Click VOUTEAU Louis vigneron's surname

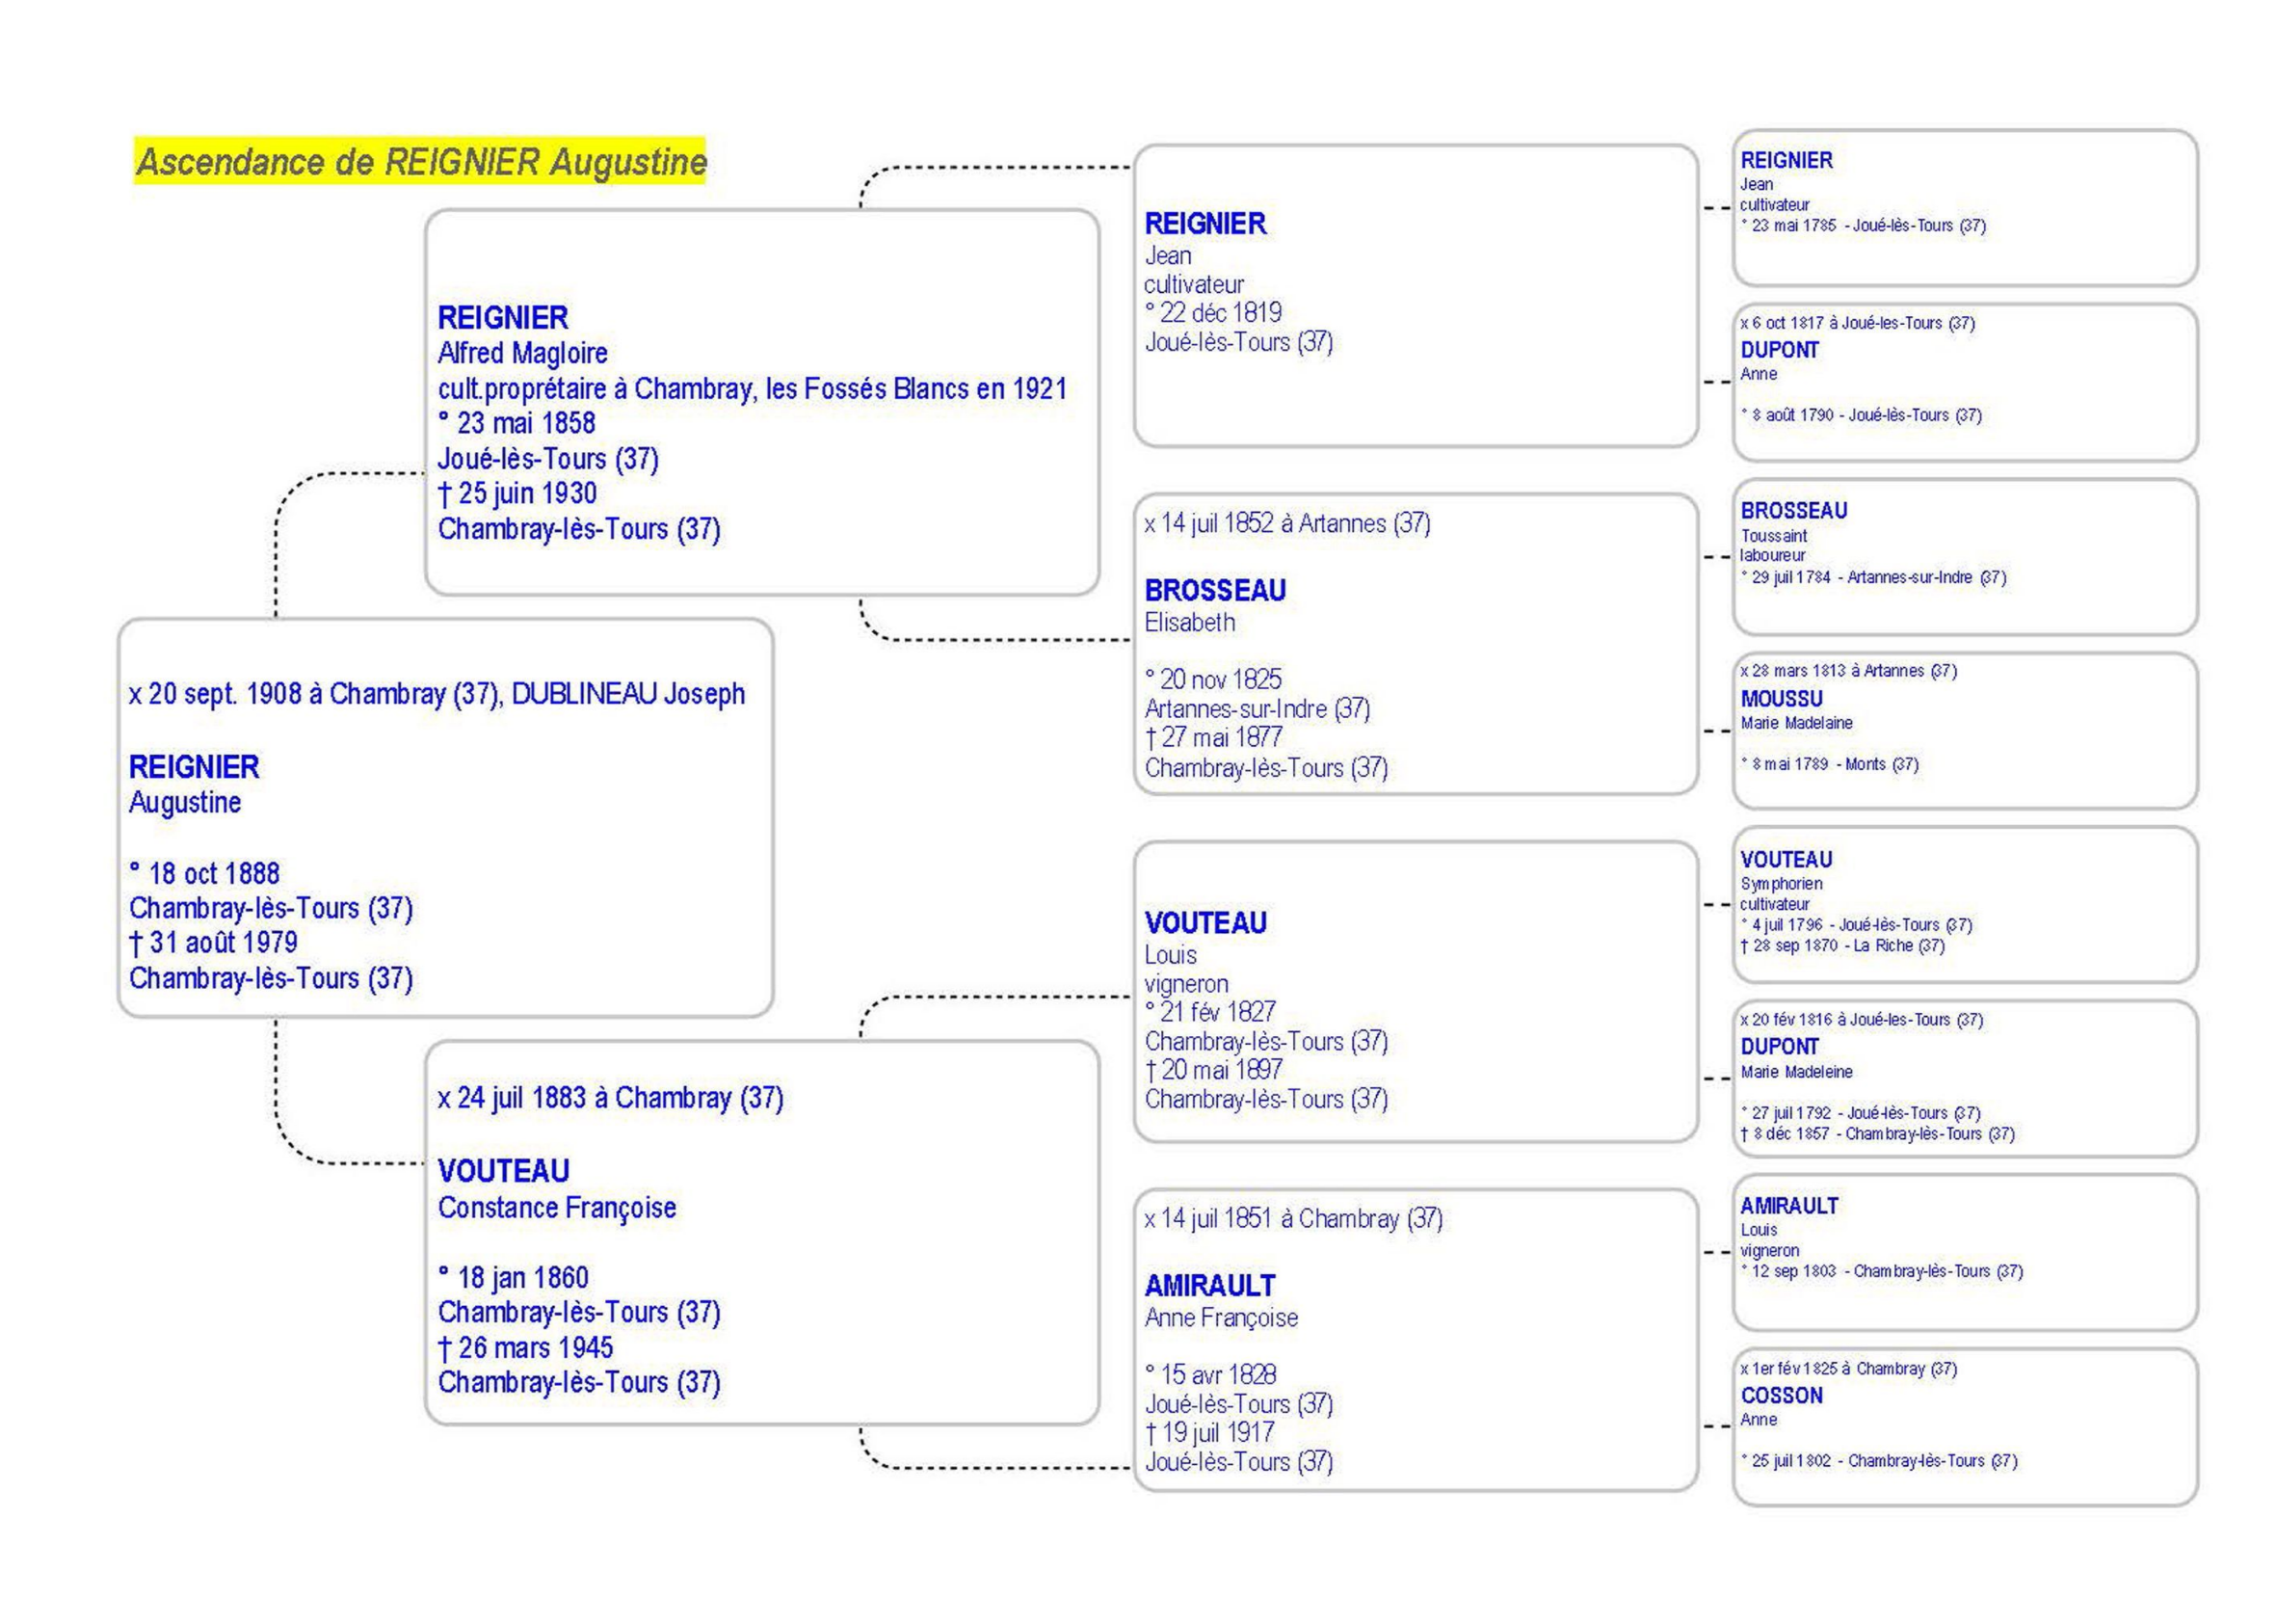click(1204, 922)
